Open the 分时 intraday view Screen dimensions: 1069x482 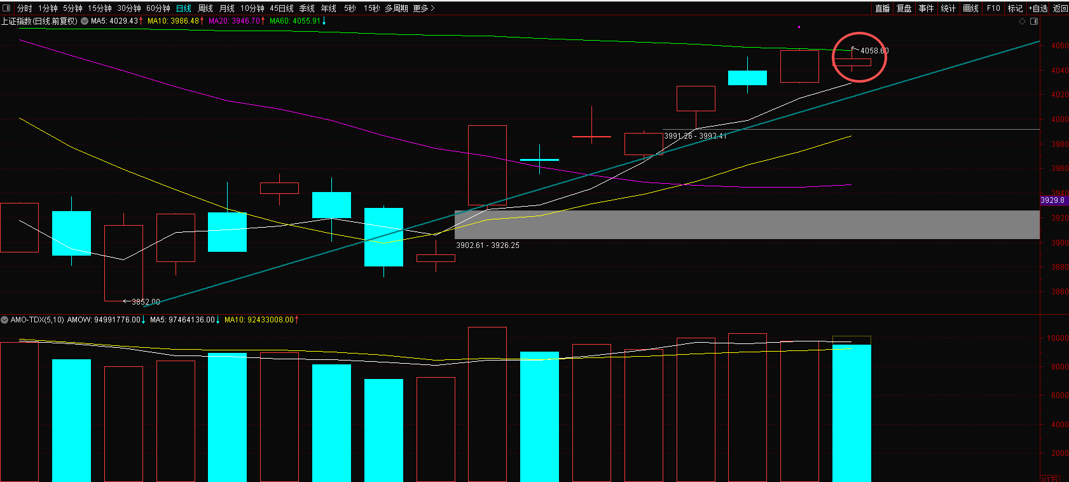coord(24,8)
